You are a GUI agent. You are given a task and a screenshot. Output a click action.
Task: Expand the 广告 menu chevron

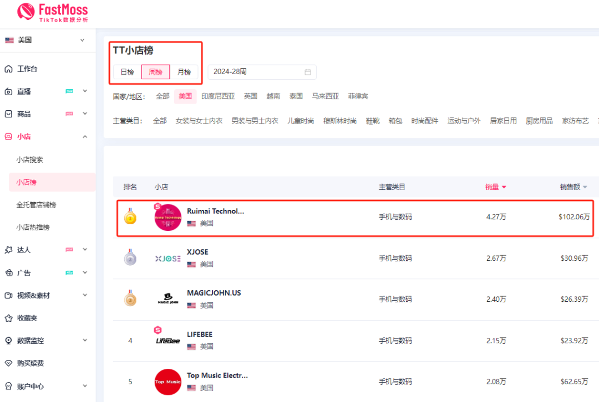85,272
